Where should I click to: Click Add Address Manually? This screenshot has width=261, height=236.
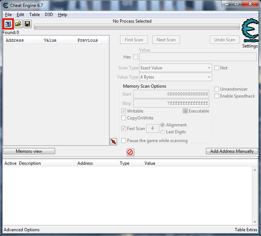tap(232, 151)
